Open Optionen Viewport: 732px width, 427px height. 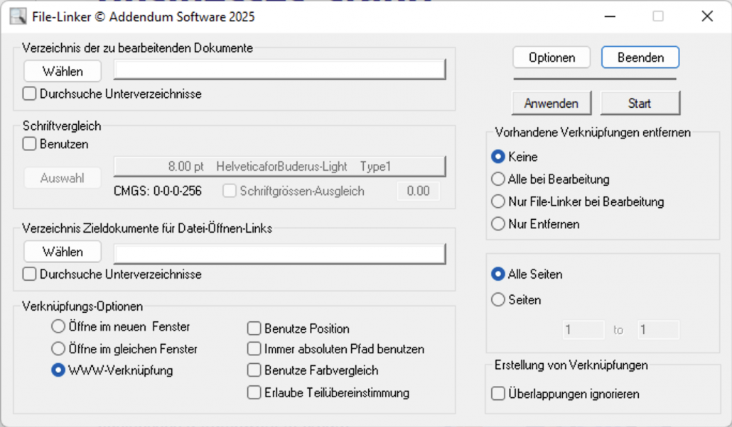[x=551, y=57]
